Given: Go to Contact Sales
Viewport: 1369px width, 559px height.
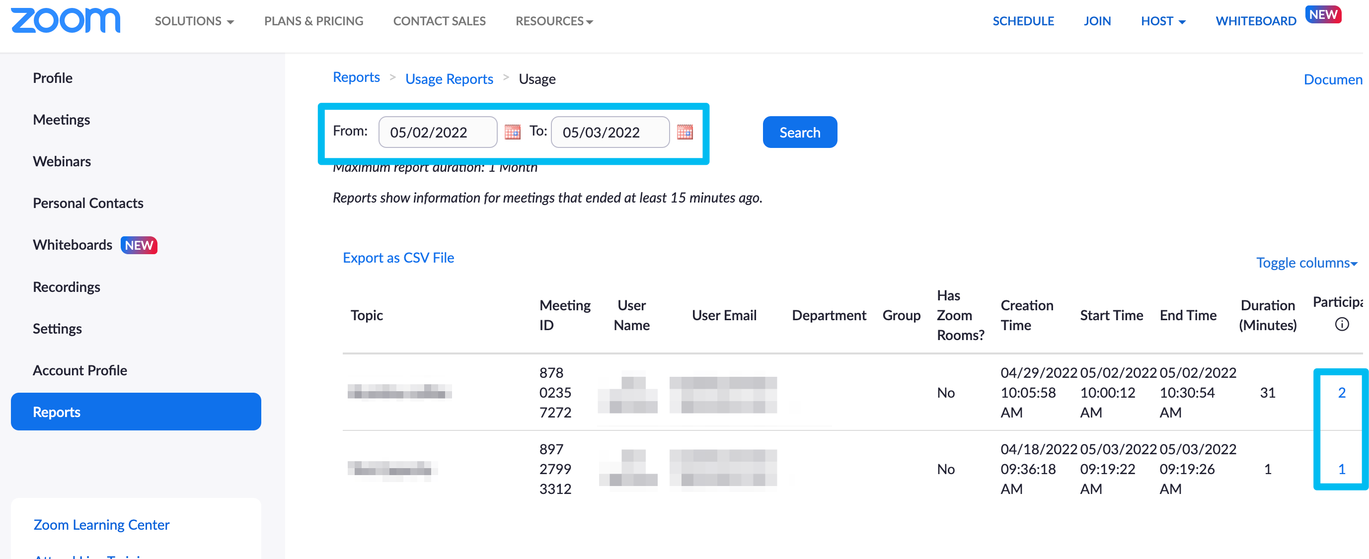Looking at the screenshot, I should point(439,21).
